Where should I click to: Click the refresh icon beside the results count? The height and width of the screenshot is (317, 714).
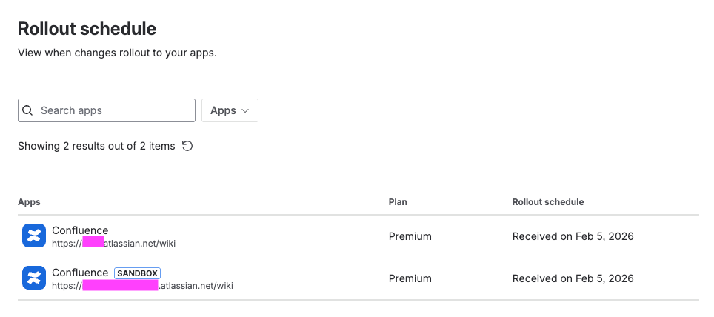[187, 146]
